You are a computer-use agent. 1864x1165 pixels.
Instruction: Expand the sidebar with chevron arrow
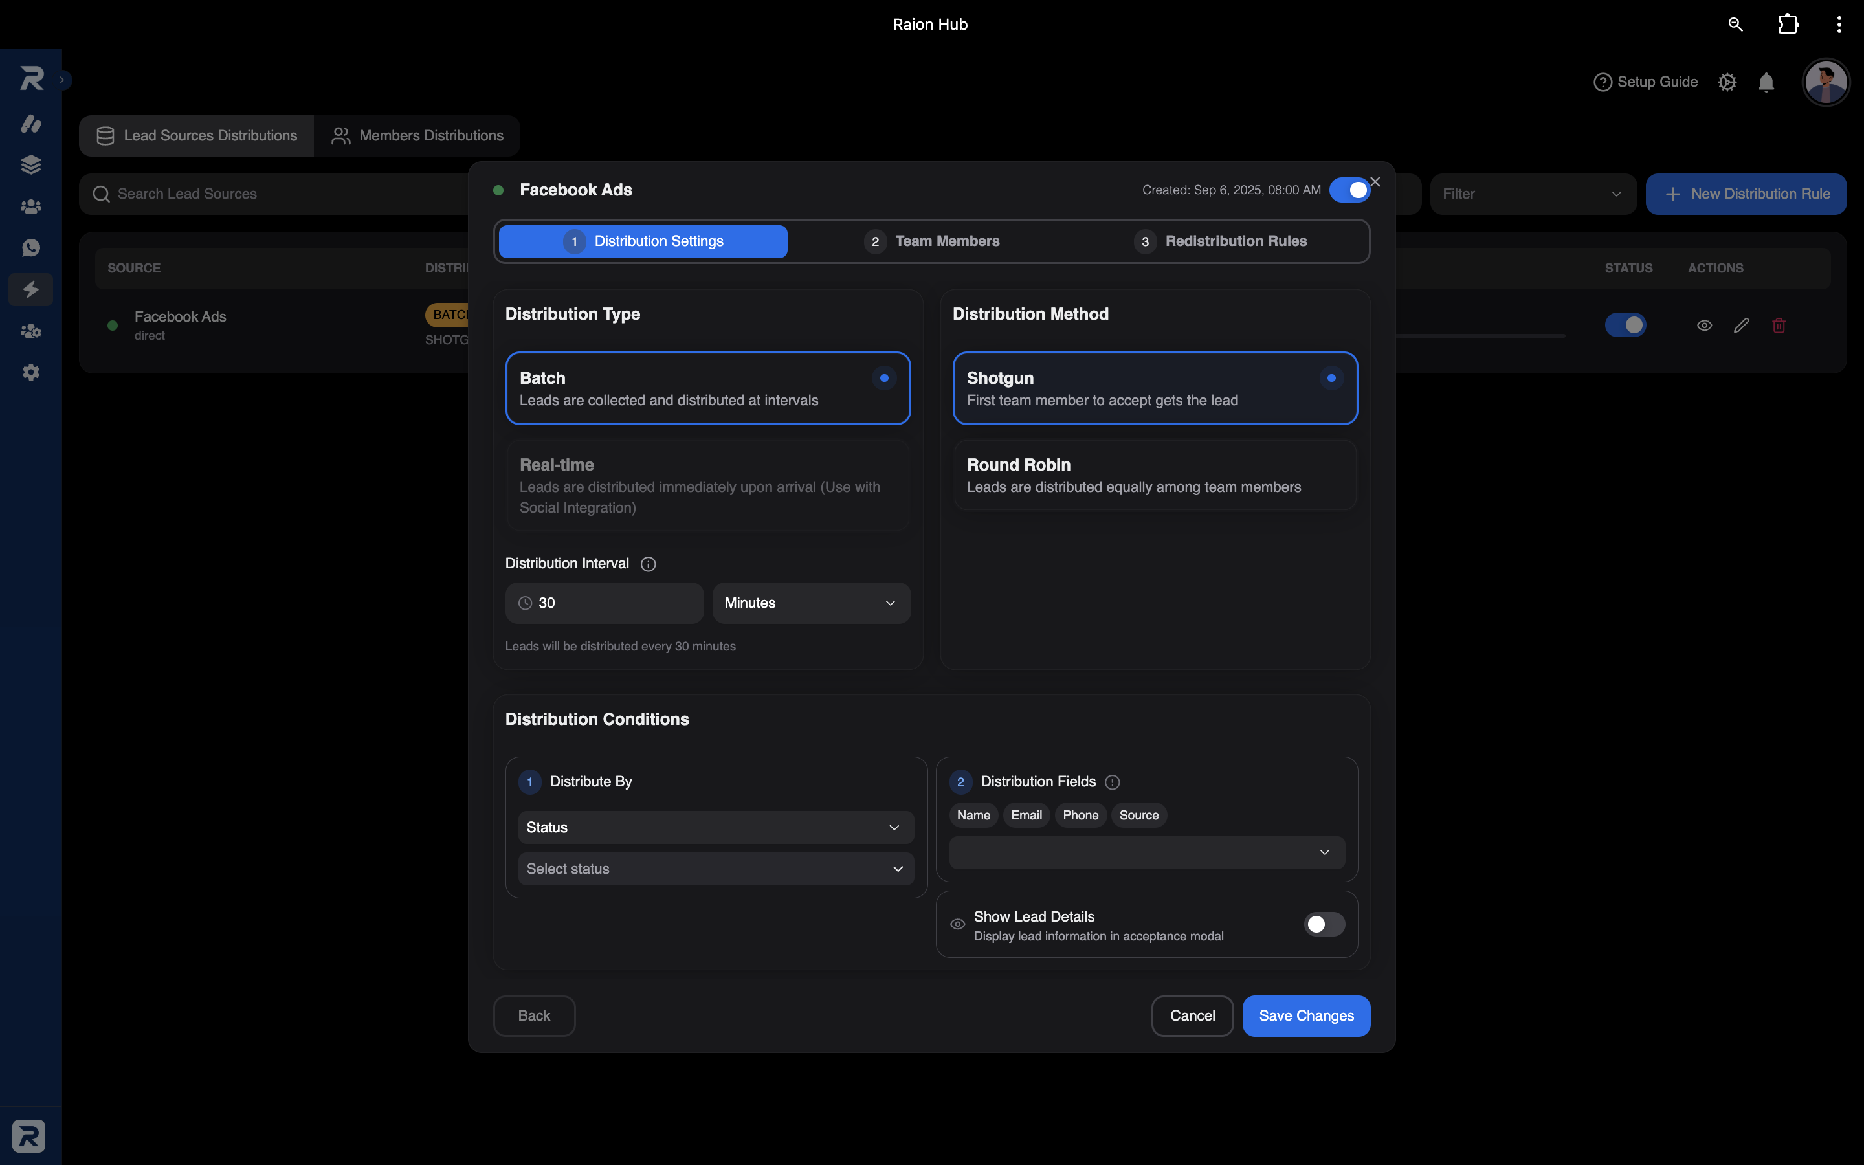pos(62,80)
